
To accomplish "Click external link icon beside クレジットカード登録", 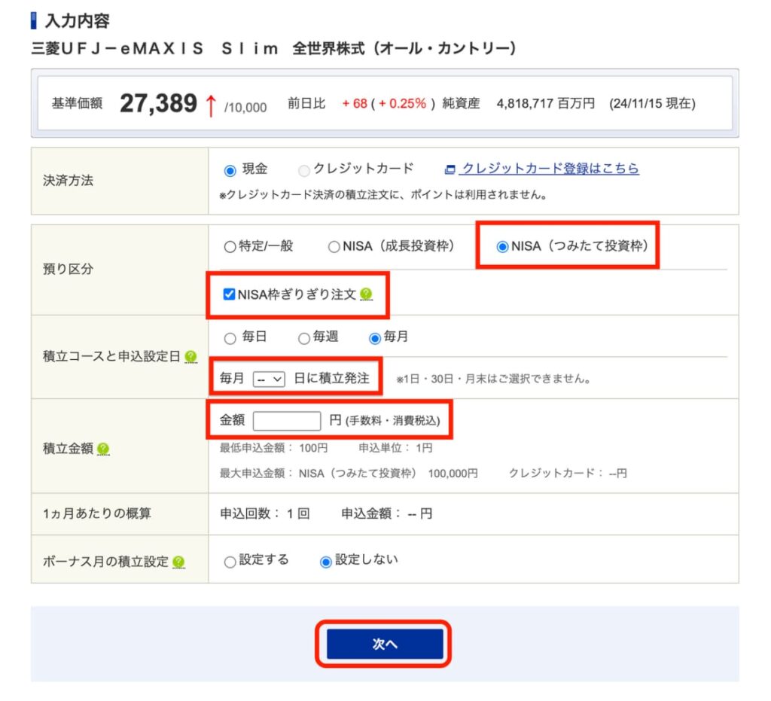I will click(449, 169).
